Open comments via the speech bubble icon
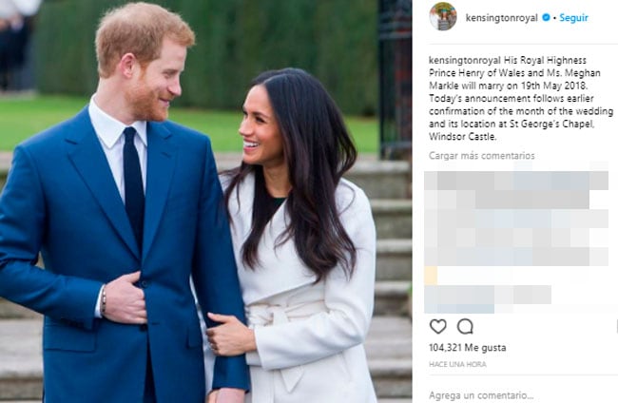This screenshot has width=618, height=403. [465, 327]
